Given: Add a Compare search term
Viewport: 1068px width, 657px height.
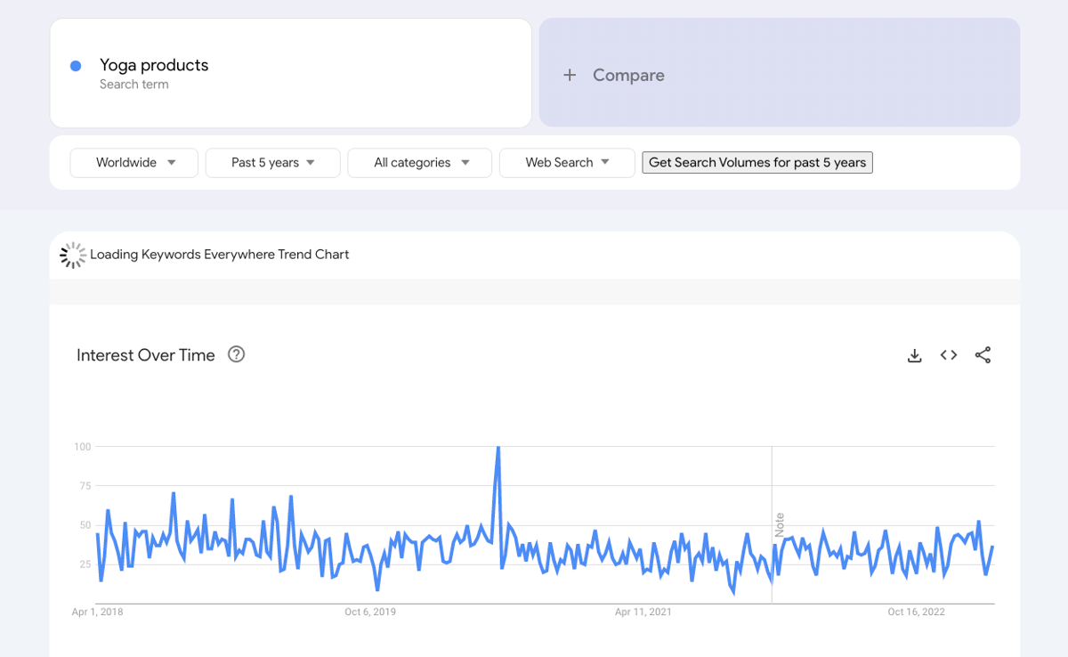Looking at the screenshot, I should pos(780,73).
